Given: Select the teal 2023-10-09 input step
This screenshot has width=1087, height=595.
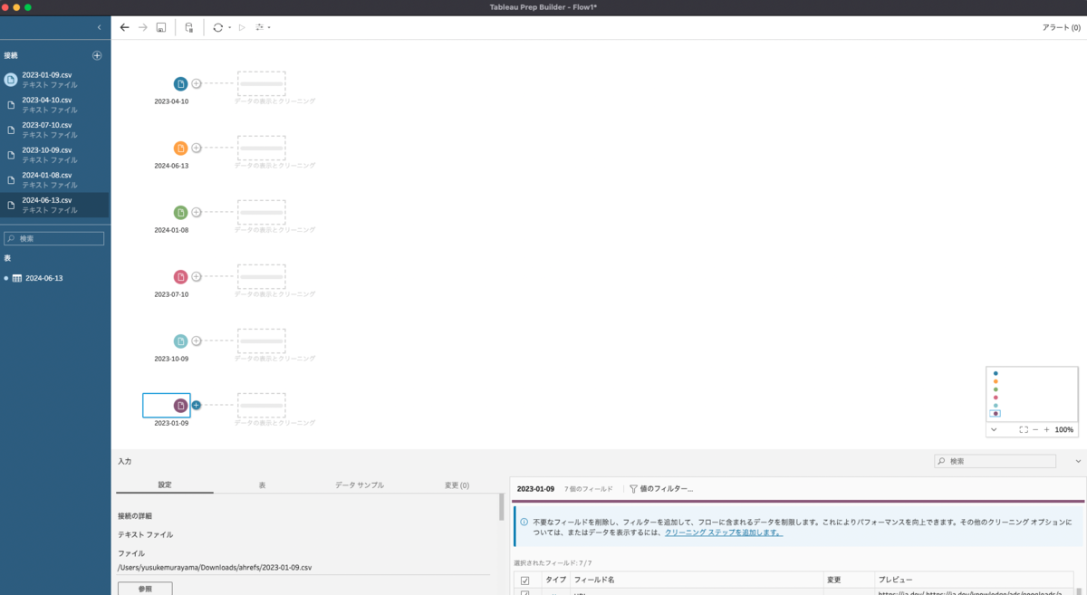Looking at the screenshot, I should coord(180,341).
